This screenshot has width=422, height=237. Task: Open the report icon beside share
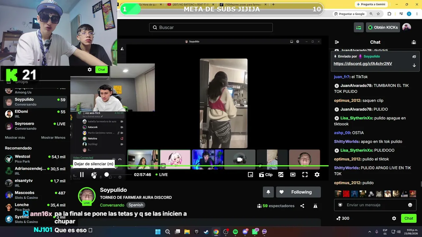point(316,206)
